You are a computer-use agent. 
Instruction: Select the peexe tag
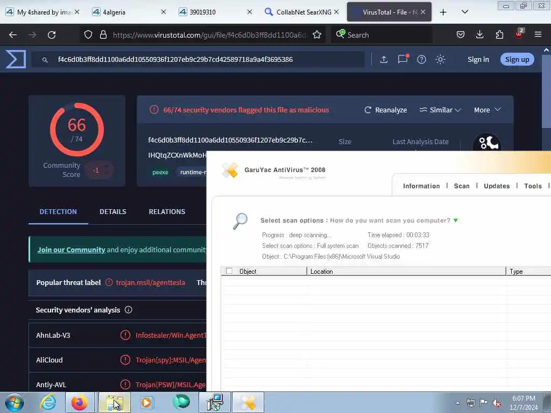tap(160, 172)
